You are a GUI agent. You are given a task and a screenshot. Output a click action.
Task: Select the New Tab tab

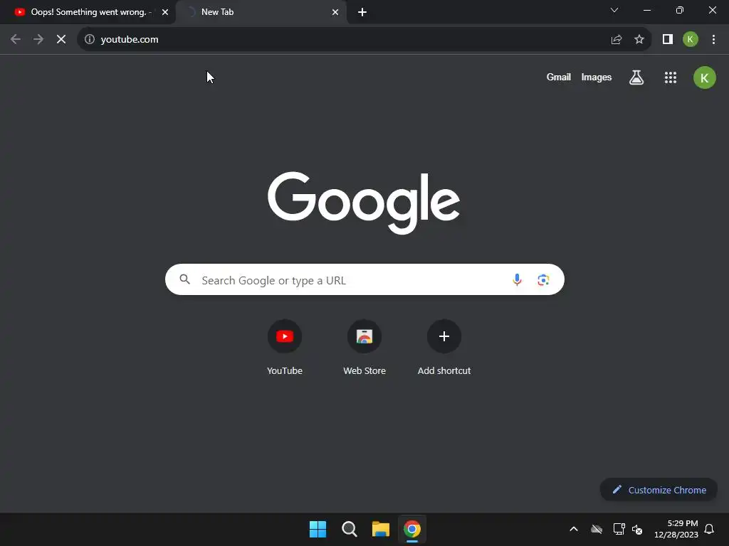pos(261,13)
